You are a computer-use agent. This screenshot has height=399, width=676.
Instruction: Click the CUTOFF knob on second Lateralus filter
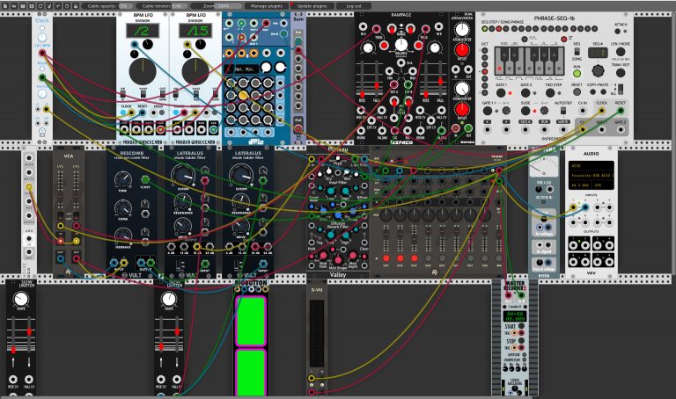click(241, 176)
